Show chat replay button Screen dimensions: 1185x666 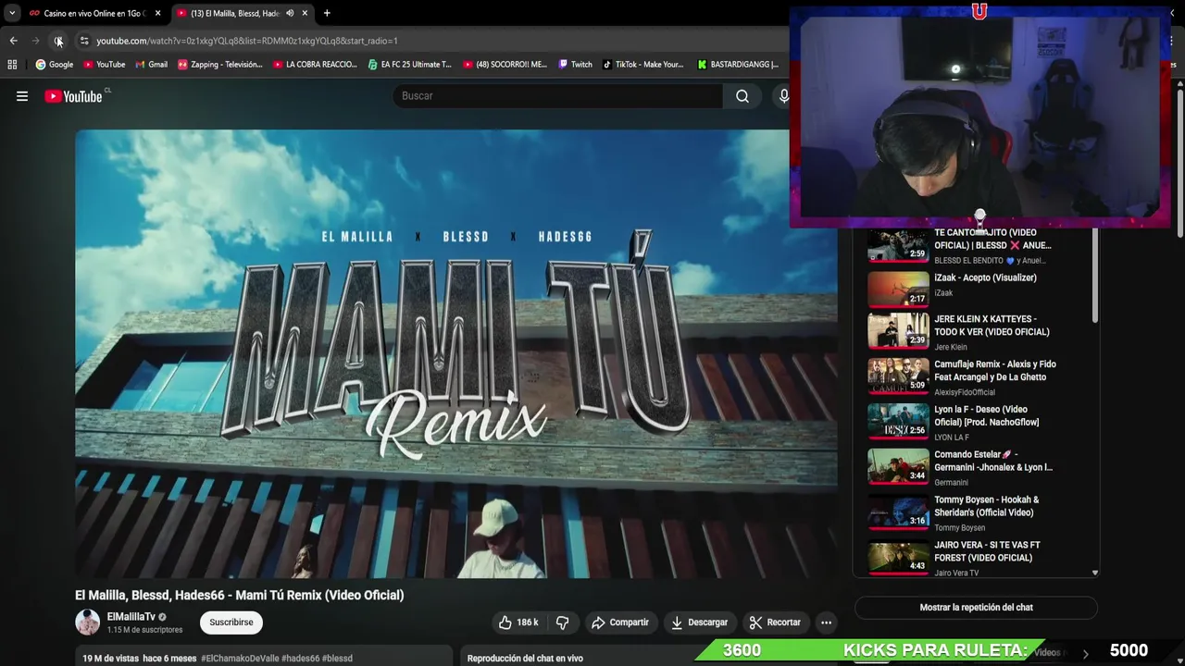[x=976, y=608]
